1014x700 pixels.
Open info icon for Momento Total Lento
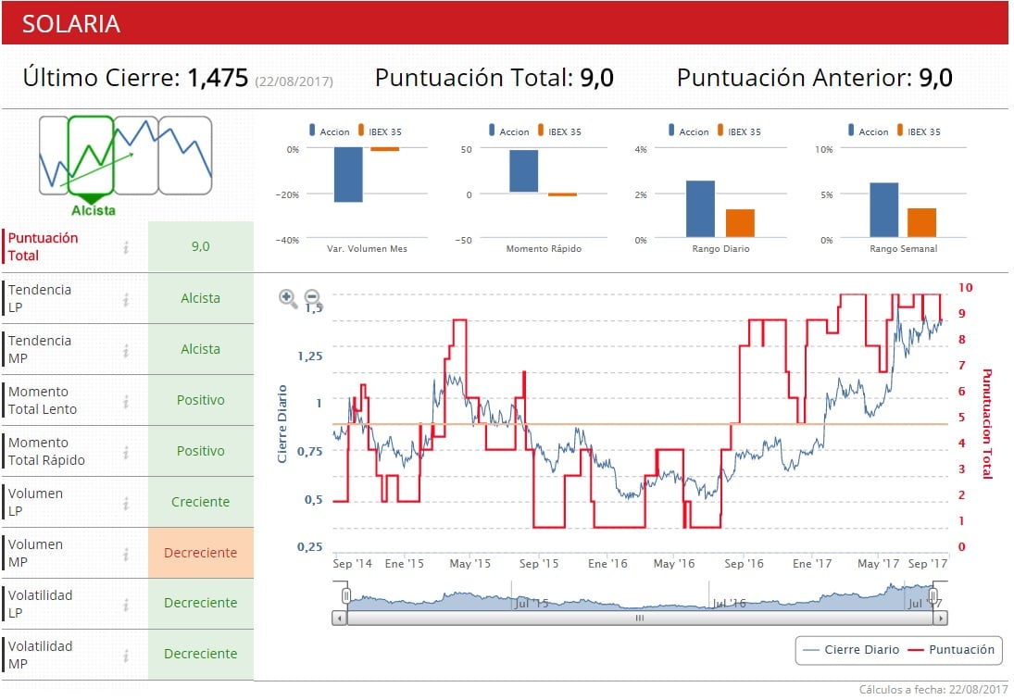[126, 401]
